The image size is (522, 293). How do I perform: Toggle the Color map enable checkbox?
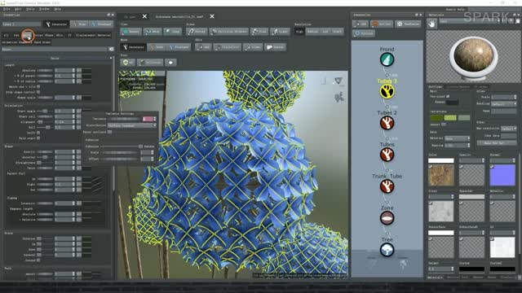point(431,166)
